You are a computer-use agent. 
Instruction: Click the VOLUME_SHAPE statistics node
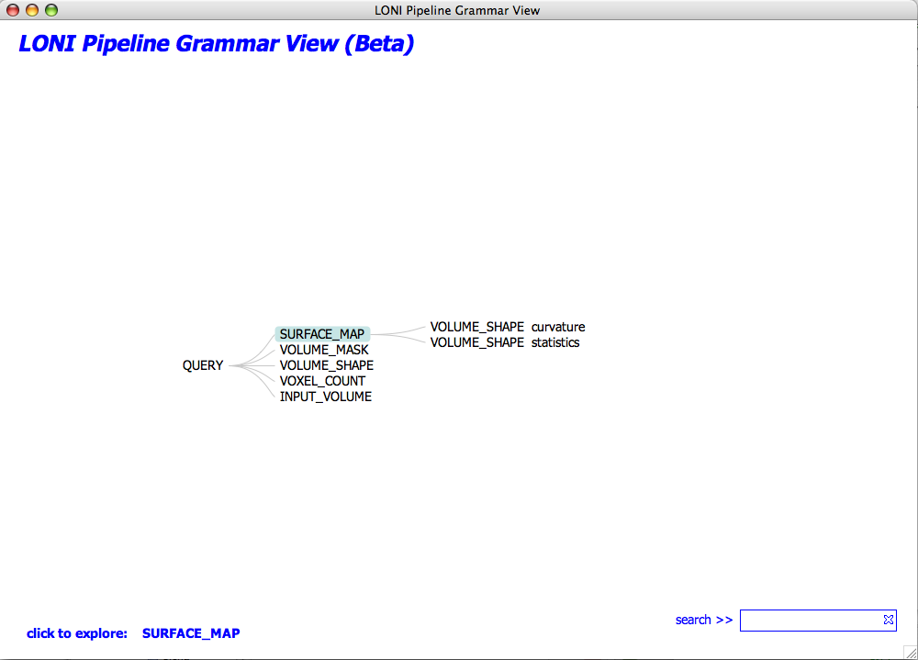[x=505, y=342]
